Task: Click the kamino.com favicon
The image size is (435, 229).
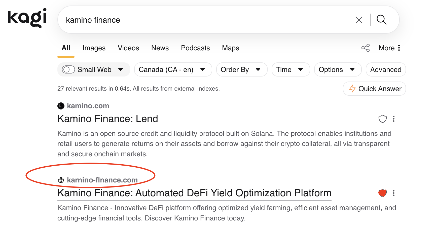Action: pyautogui.click(x=61, y=106)
